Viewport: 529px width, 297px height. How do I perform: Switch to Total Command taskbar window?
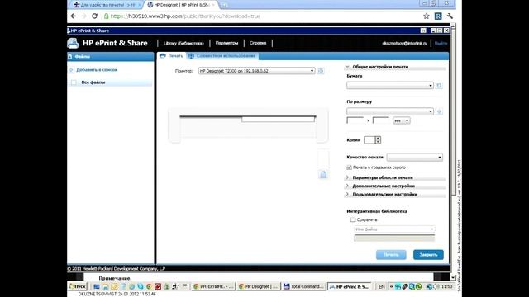coord(304,286)
